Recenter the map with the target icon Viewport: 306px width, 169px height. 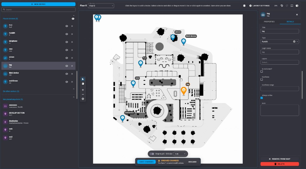[83, 99]
